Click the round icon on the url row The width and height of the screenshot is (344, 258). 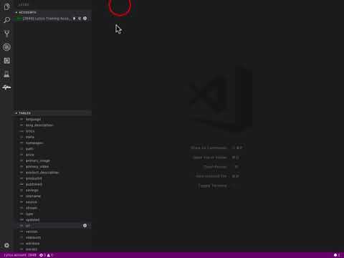pyautogui.click(x=85, y=226)
